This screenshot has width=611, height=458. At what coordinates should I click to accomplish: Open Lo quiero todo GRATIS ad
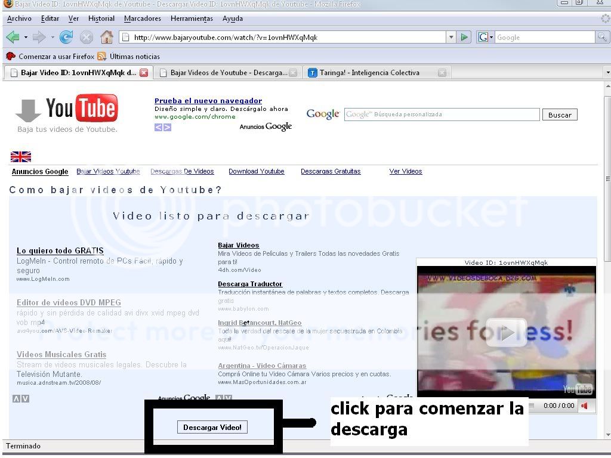[60, 251]
